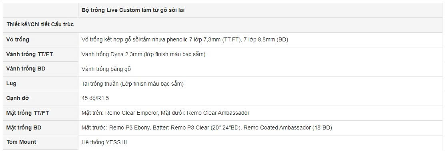Click the 'Vành trống TT/FT' label cell
Viewport: 447px width, 151px height.
[x=40, y=55]
